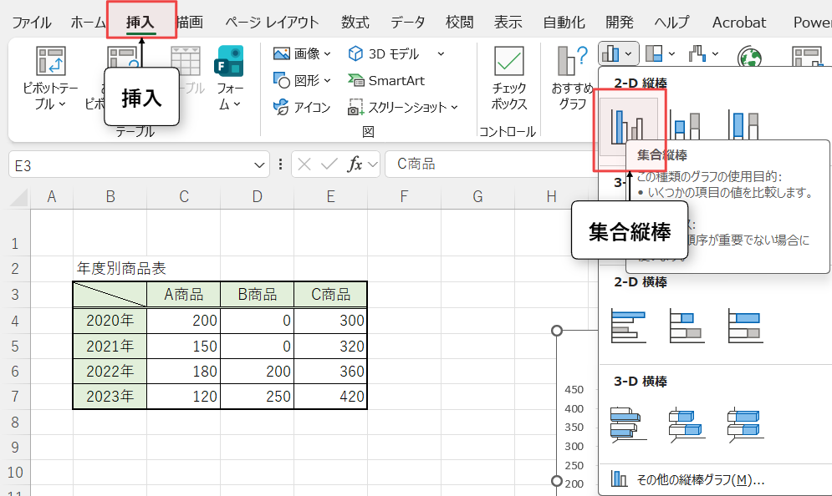Switch to the 挿入 ribbon tab
This screenshot has width=832, height=496.
pyautogui.click(x=140, y=22)
